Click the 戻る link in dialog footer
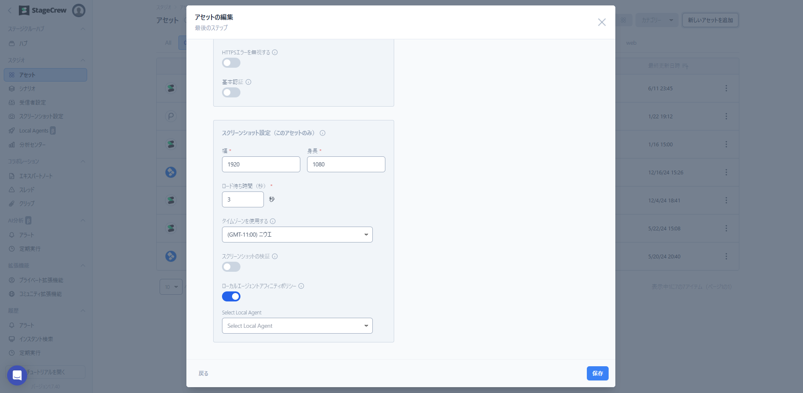 [203, 373]
